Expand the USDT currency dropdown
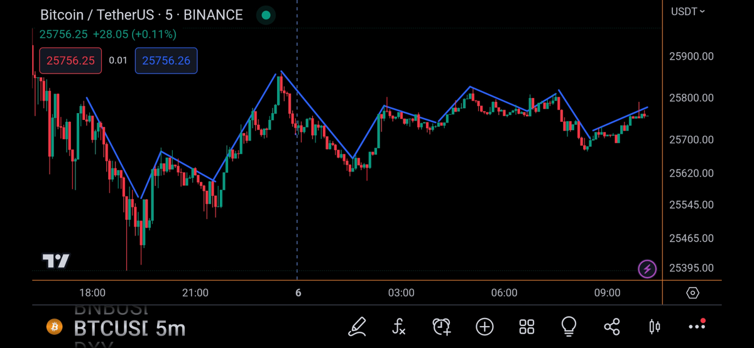 pos(688,11)
